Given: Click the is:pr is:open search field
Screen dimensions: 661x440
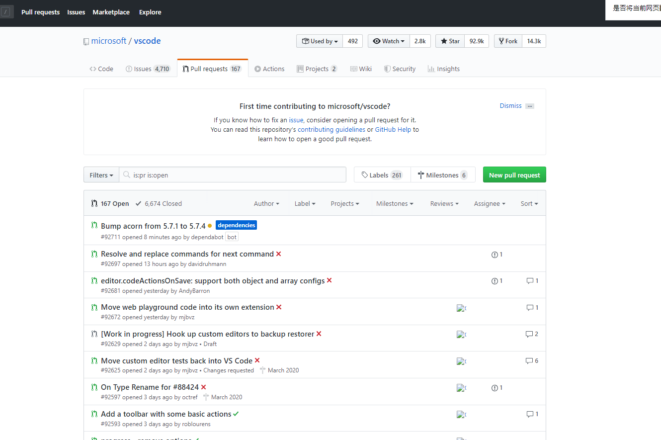Looking at the screenshot, I should click(x=233, y=175).
